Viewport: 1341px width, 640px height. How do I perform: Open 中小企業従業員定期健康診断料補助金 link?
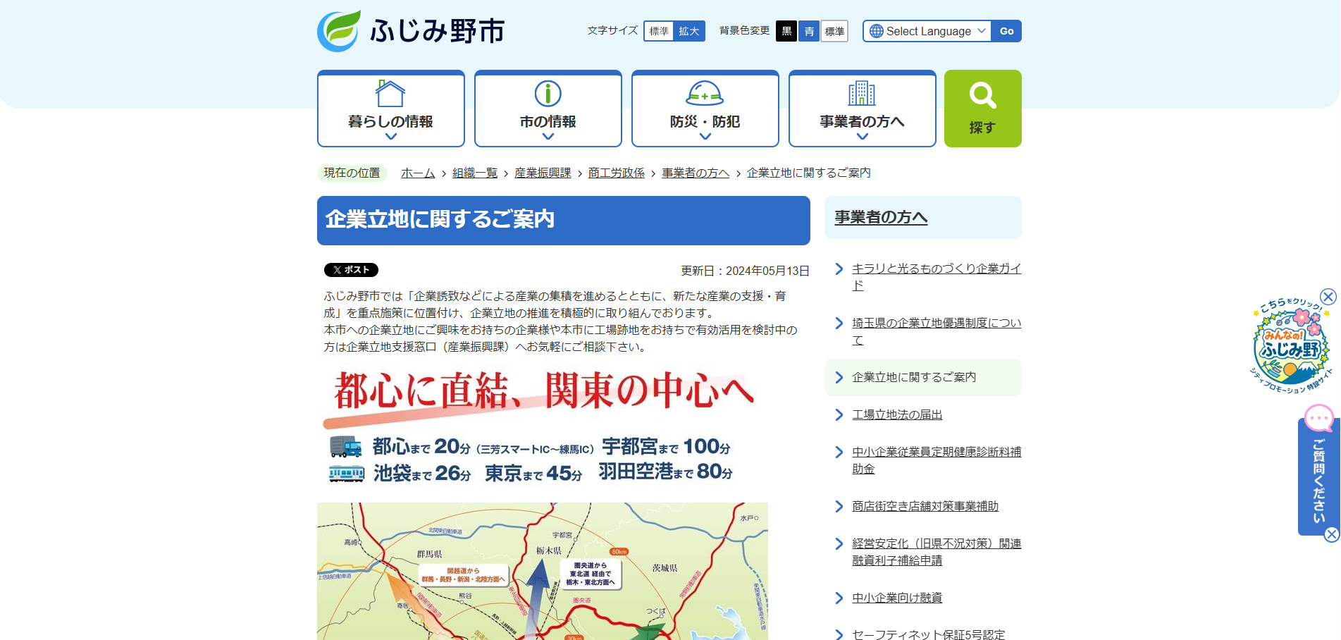pyautogui.click(x=937, y=460)
